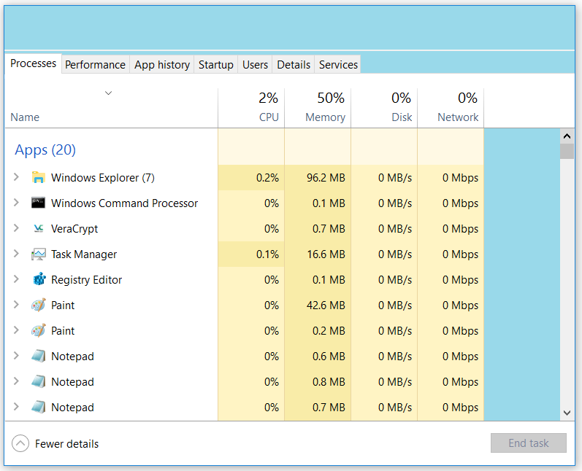Expand the Notepad row using 0.6 MB
582x471 pixels.
(x=16, y=356)
